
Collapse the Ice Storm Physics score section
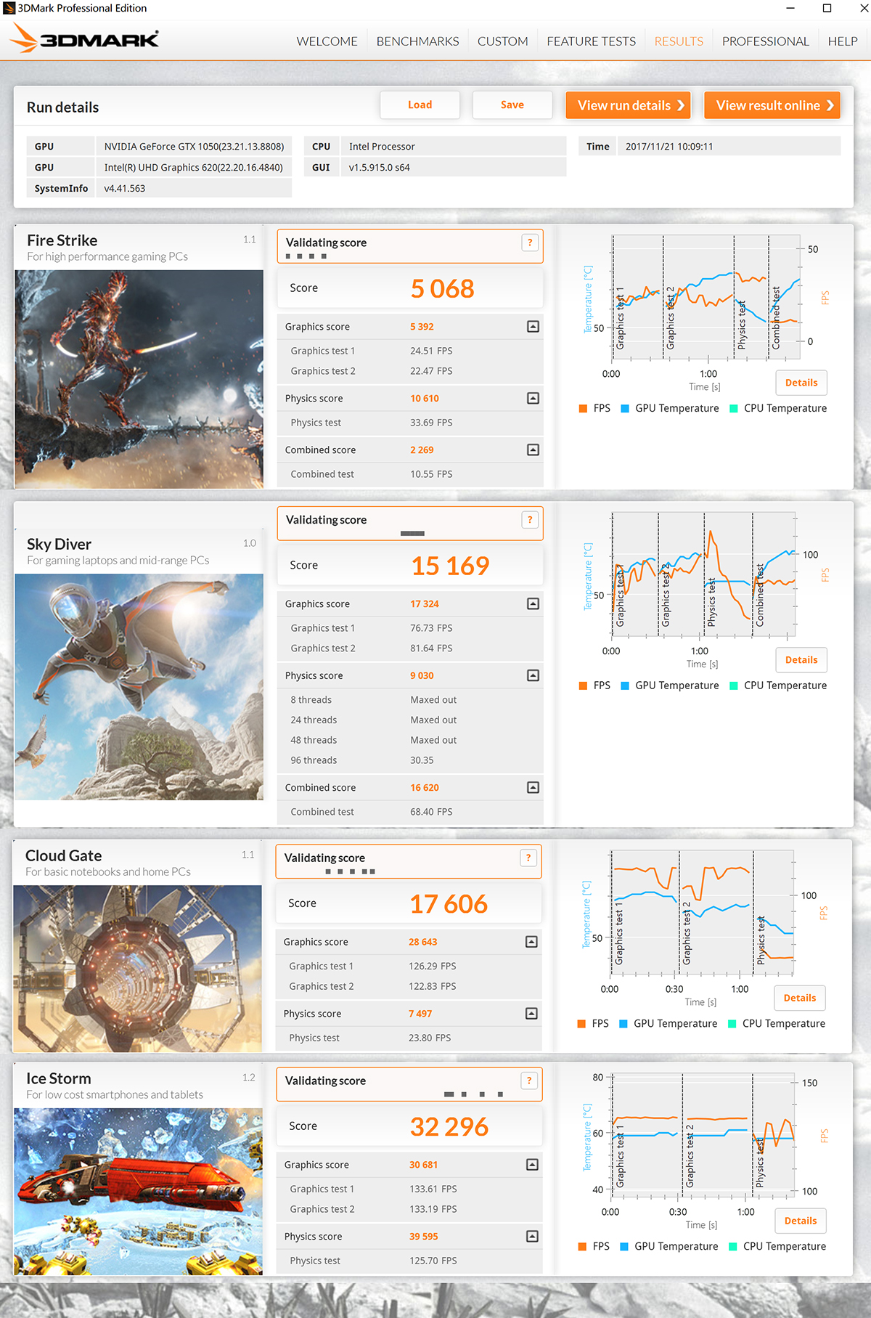coord(532,1236)
